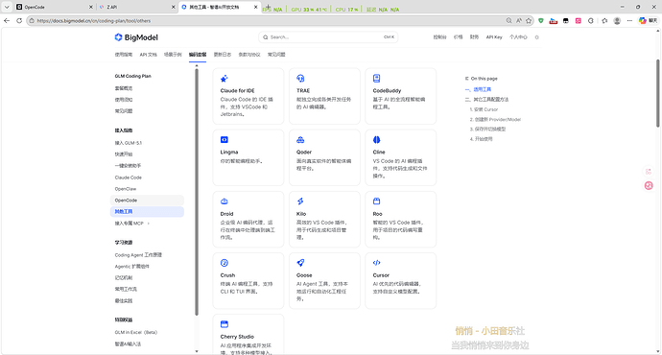Switch to the Z.API browser tab
662x355 pixels.
135,7
